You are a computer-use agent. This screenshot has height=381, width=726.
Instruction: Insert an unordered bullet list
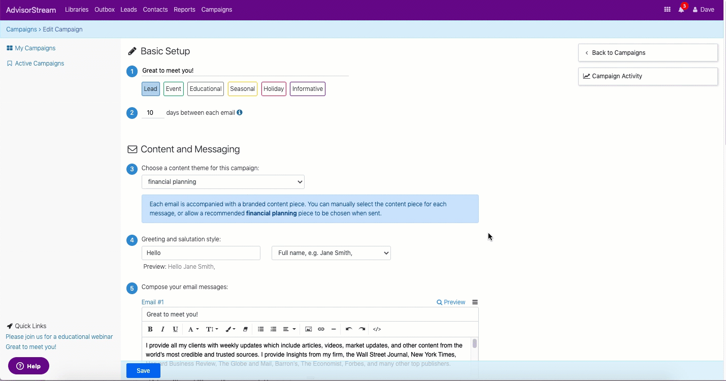pos(260,329)
